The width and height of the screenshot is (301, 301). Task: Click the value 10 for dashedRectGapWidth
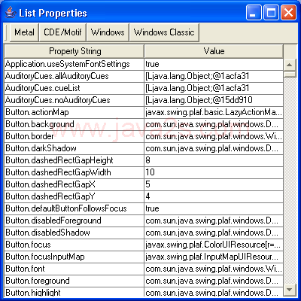[x=214, y=172]
